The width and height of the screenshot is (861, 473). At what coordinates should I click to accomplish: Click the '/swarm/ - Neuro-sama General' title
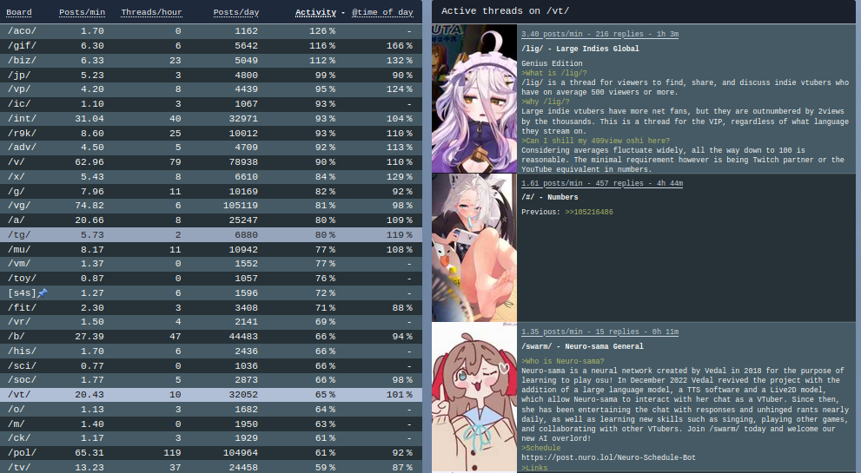tap(582, 346)
